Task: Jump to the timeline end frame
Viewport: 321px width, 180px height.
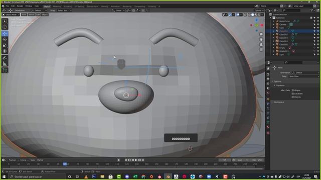Action: point(143,160)
